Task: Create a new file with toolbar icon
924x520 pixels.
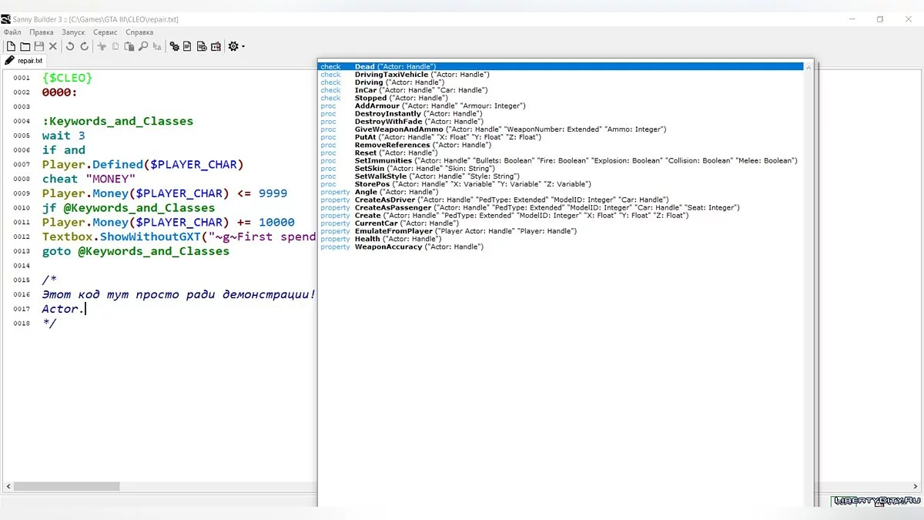Action: (11, 47)
